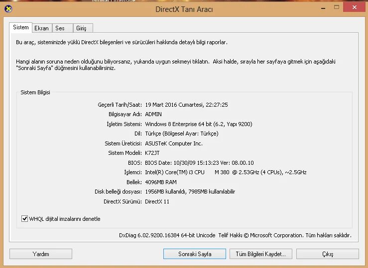This screenshot has height=268, width=368.
Task: Click the Dil label
Action: click(x=138, y=134)
